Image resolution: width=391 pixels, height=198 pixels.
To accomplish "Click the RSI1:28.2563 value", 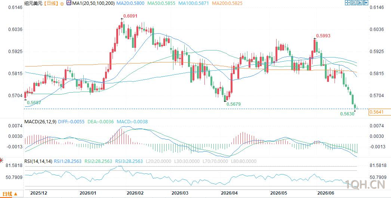I will (68, 161).
